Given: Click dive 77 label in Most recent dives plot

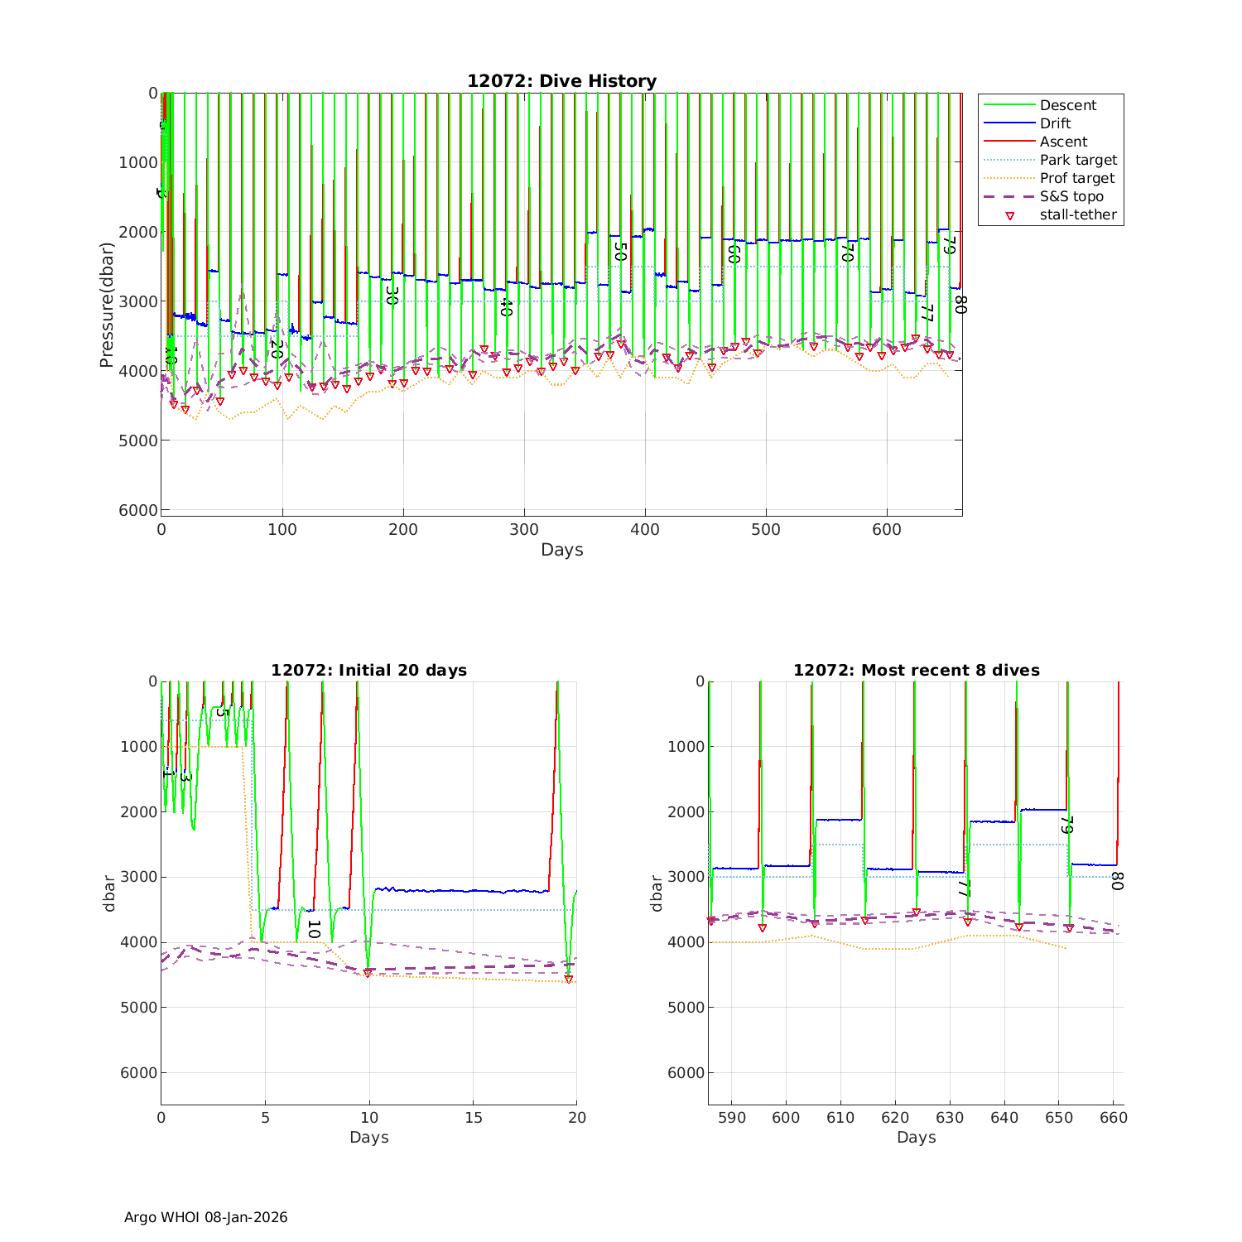Looking at the screenshot, I should [962, 888].
